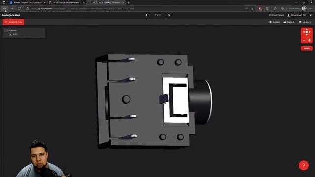Viewport: 315px width, 177px height.
Task: Open browser Settings and more menu
Action: (311, 9)
